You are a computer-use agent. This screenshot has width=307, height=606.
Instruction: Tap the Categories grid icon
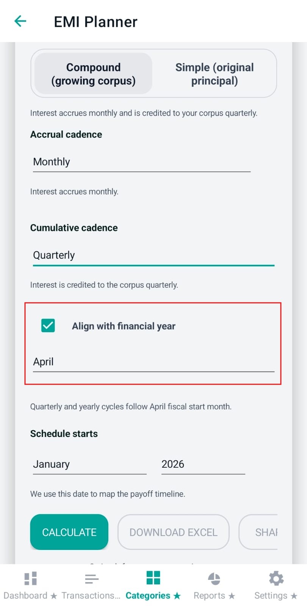pos(153,578)
